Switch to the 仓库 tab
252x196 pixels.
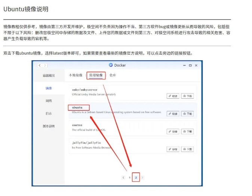[x=113, y=75]
